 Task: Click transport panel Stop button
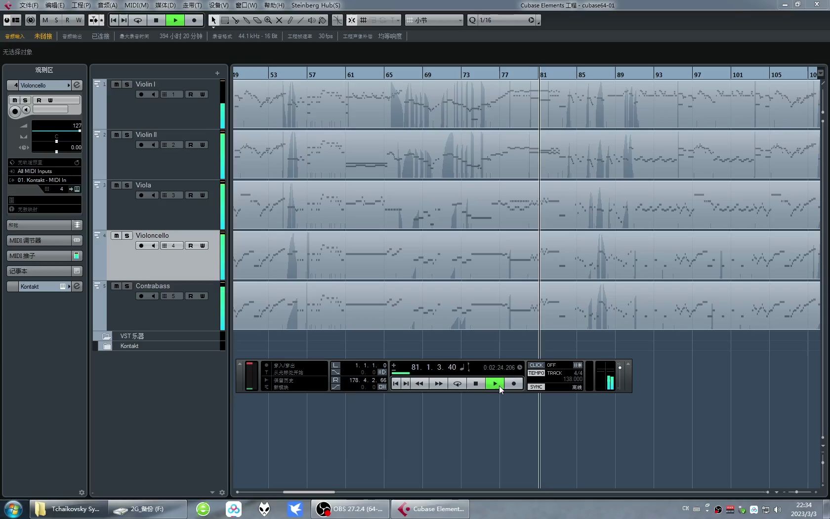click(476, 384)
